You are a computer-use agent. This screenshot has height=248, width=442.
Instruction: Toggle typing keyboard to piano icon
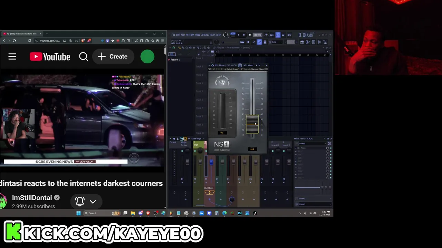[242, 42]
